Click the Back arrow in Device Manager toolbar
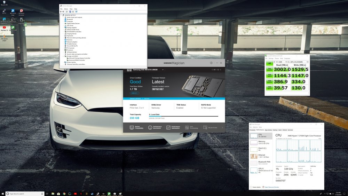 (x=61, y=11)
